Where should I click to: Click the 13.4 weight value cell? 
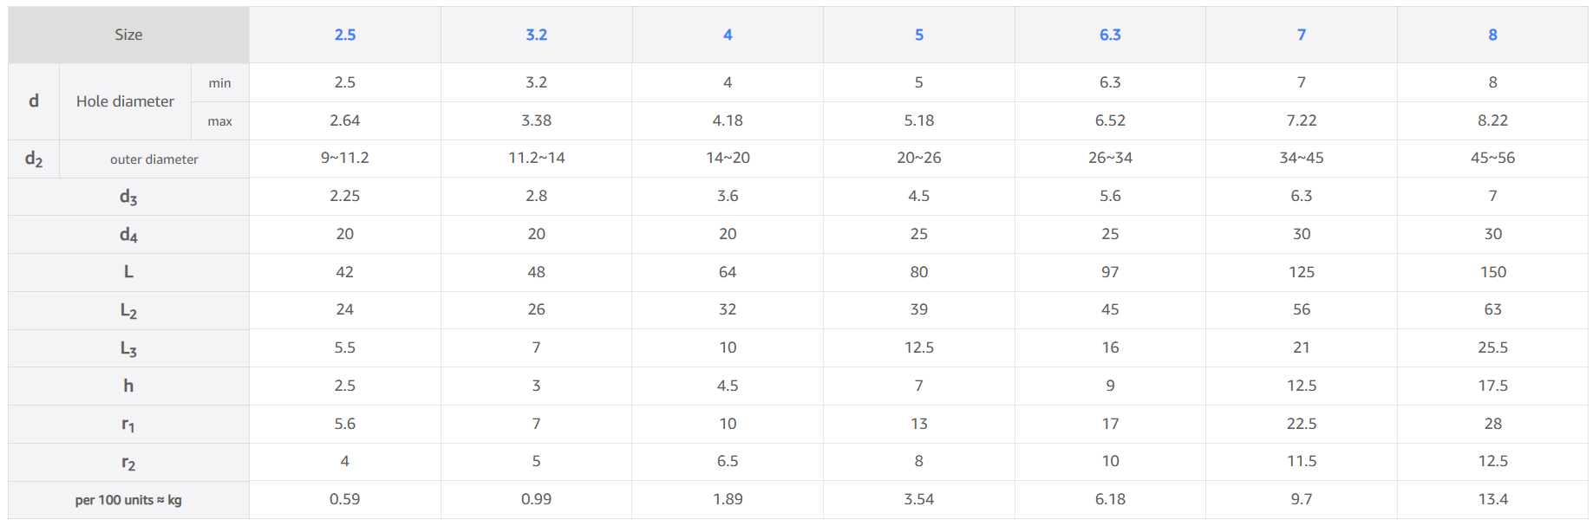coord(1492,499)
